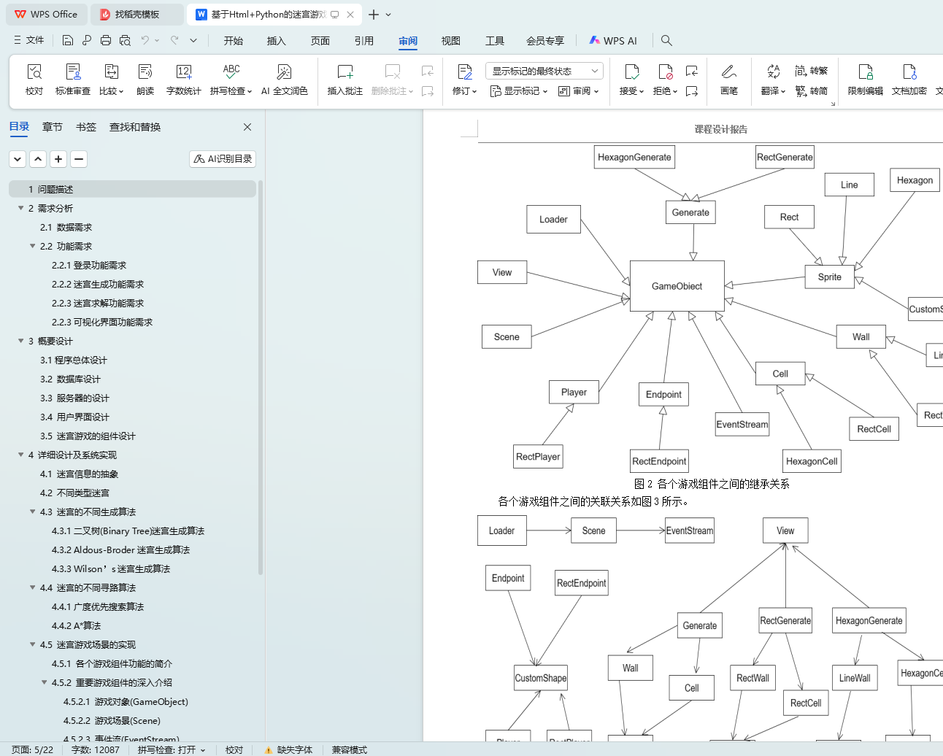
Task: Collapse the 4.5.2 重要游戏组件的深入介绍 node
Action: [44, 682]
